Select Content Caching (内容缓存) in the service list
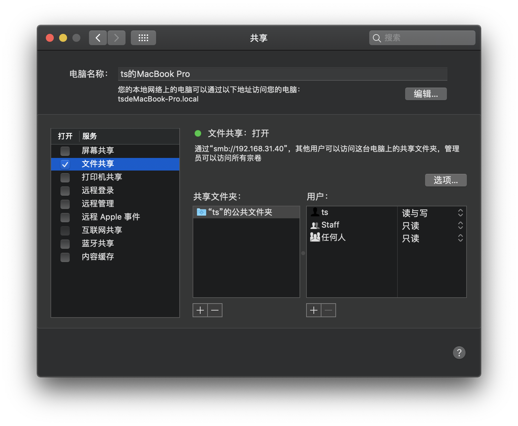The width and height of the screenshot is (518, 426). pyautogui.click(x=98, y=257)
